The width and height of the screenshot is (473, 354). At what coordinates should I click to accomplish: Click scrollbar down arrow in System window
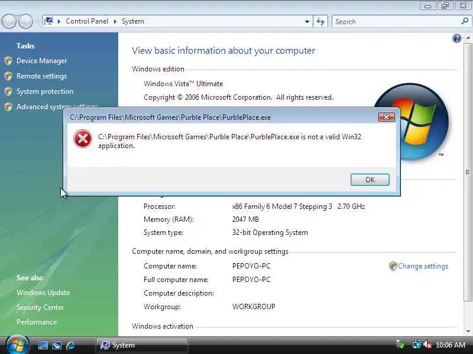point(468,332)
